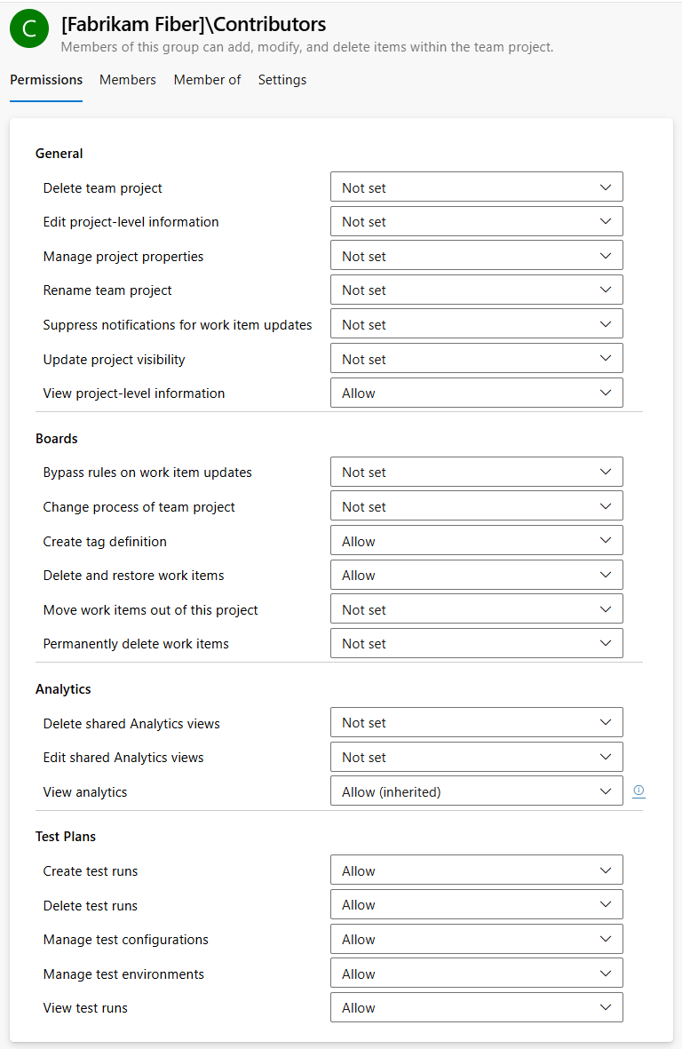The width and height of the screenshot is (682, 1049).
Task: Expand the Bypass rules on work item updates dropdown
Action: point(476,472)
